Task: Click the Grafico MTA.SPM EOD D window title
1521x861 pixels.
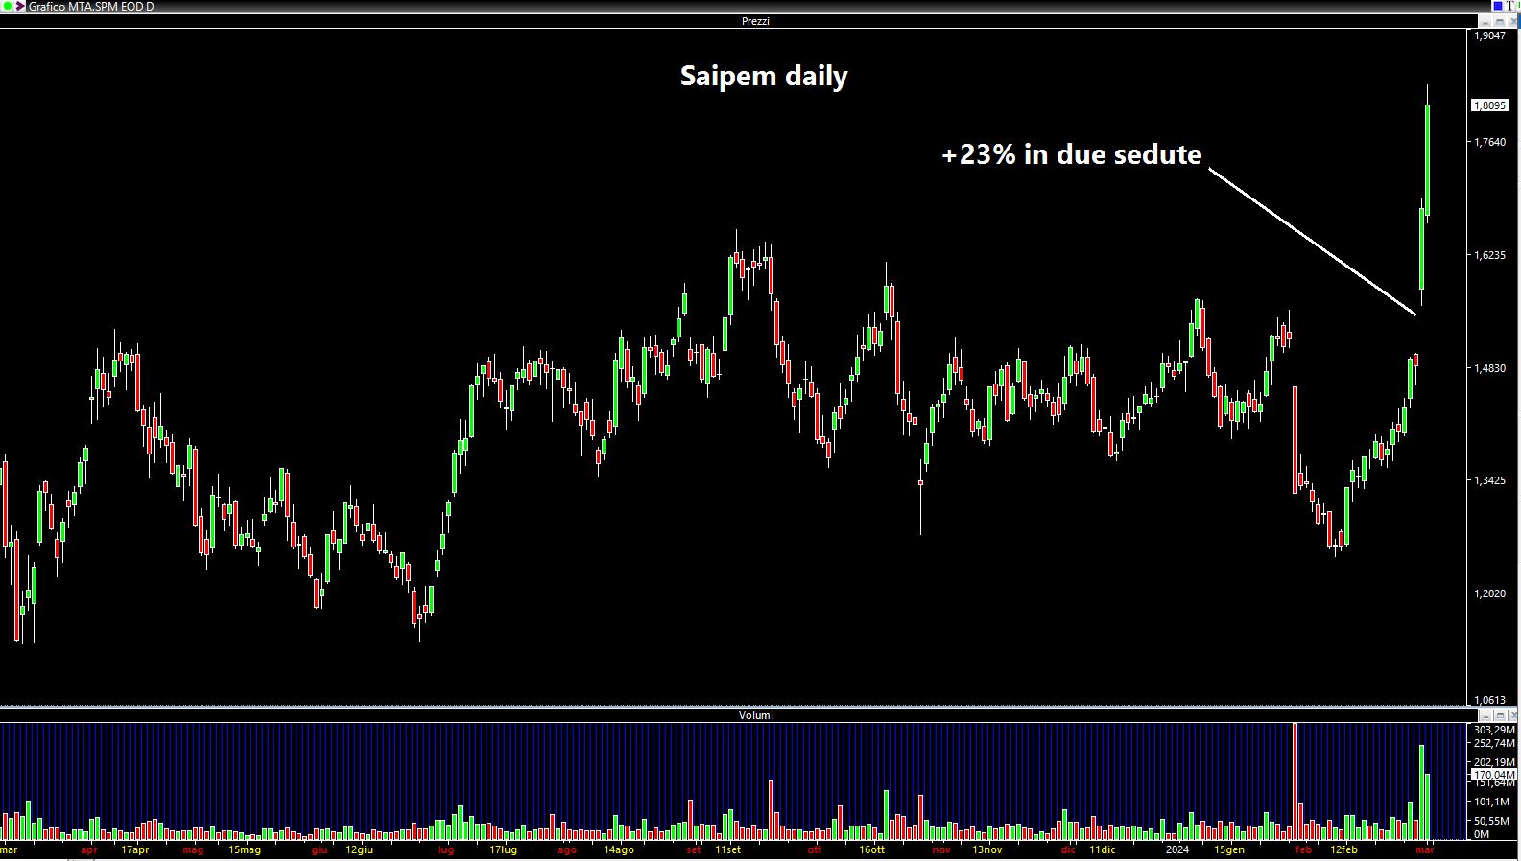Action: pos(91,7)
